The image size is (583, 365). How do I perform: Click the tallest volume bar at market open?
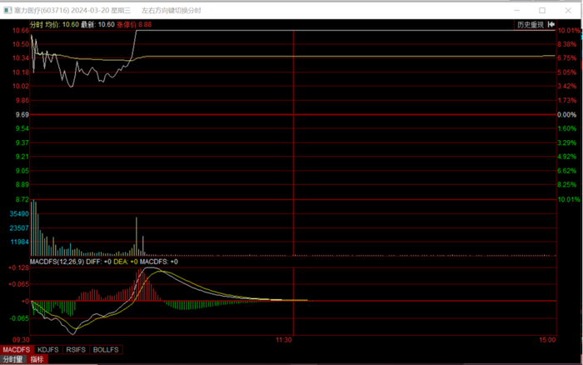[34, 227]
